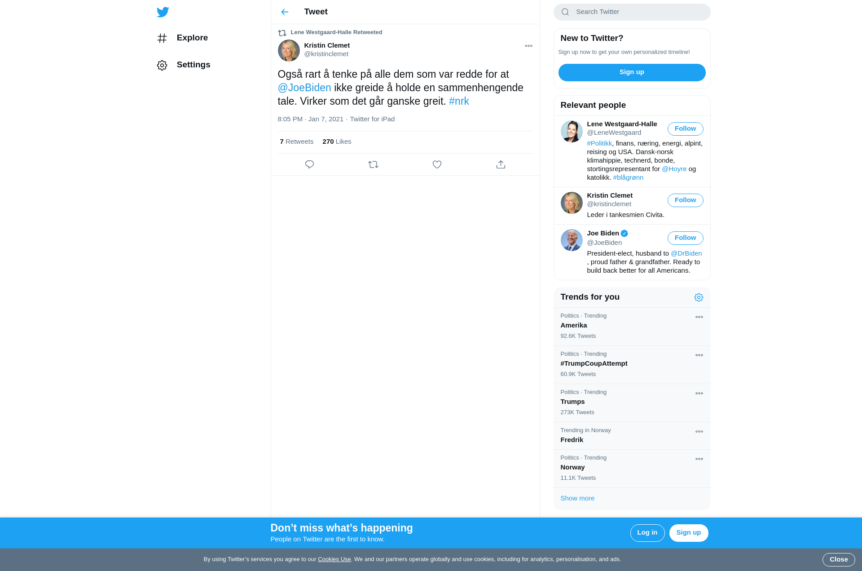Open more options on Kristin Clemet's tweet
The width and height of the screenshot is (862, 571).
click(528, 46)
